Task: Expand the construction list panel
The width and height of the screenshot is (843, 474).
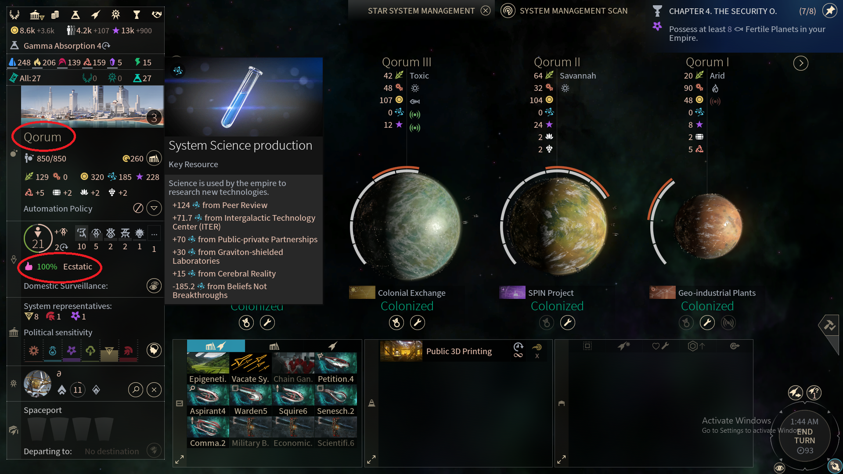Action: (x=180, y=460)
